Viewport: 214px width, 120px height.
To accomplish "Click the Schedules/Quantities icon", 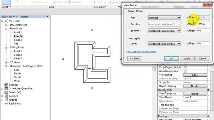I will pos(6,89).
